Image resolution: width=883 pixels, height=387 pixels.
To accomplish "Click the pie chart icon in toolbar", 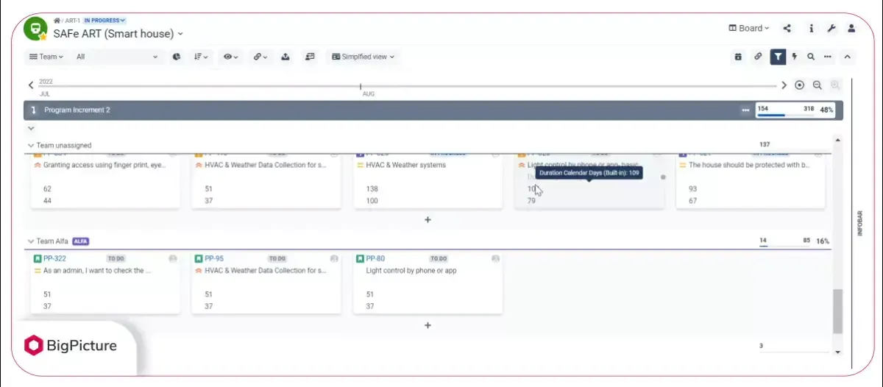I will (177, 57).
